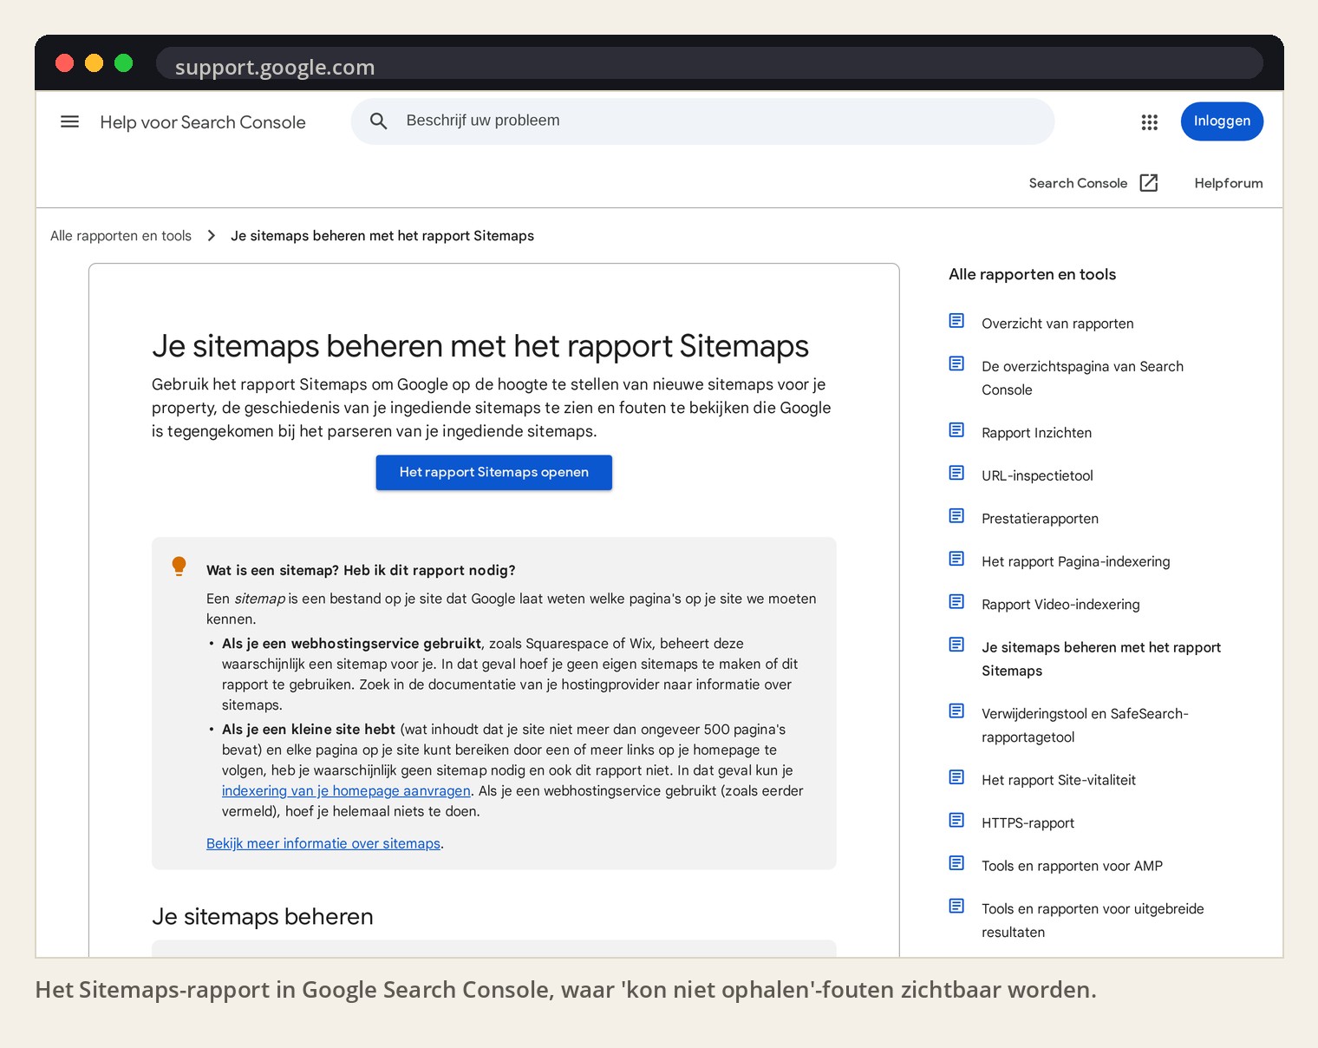The image size is (1318, 1048).
Task: Click document icon beside Tools en rapporten voor AMP
Action: pyautogui.click(x=956, y=863)
